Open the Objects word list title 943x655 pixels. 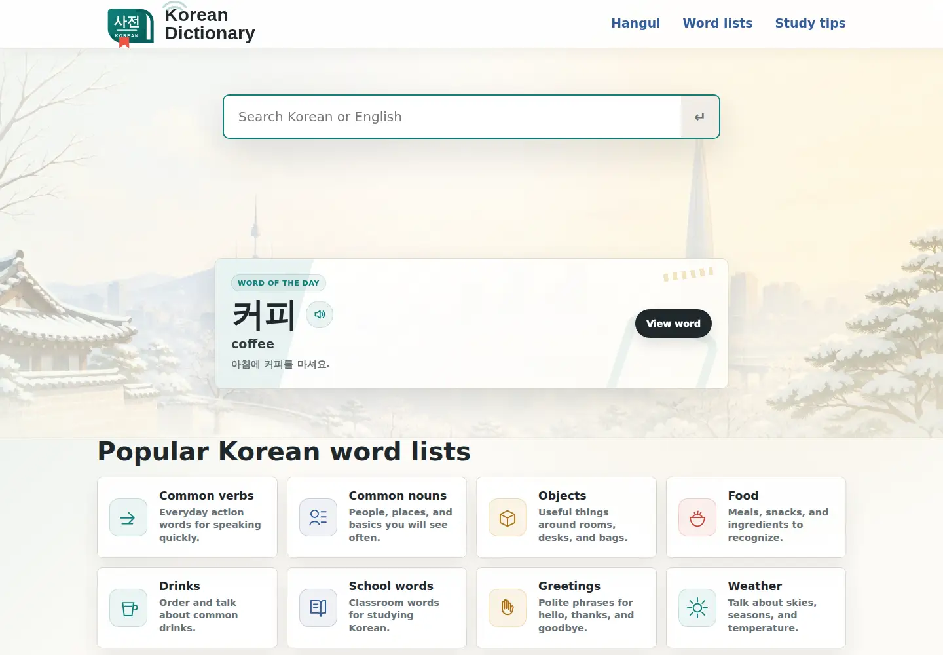(563, 496)
